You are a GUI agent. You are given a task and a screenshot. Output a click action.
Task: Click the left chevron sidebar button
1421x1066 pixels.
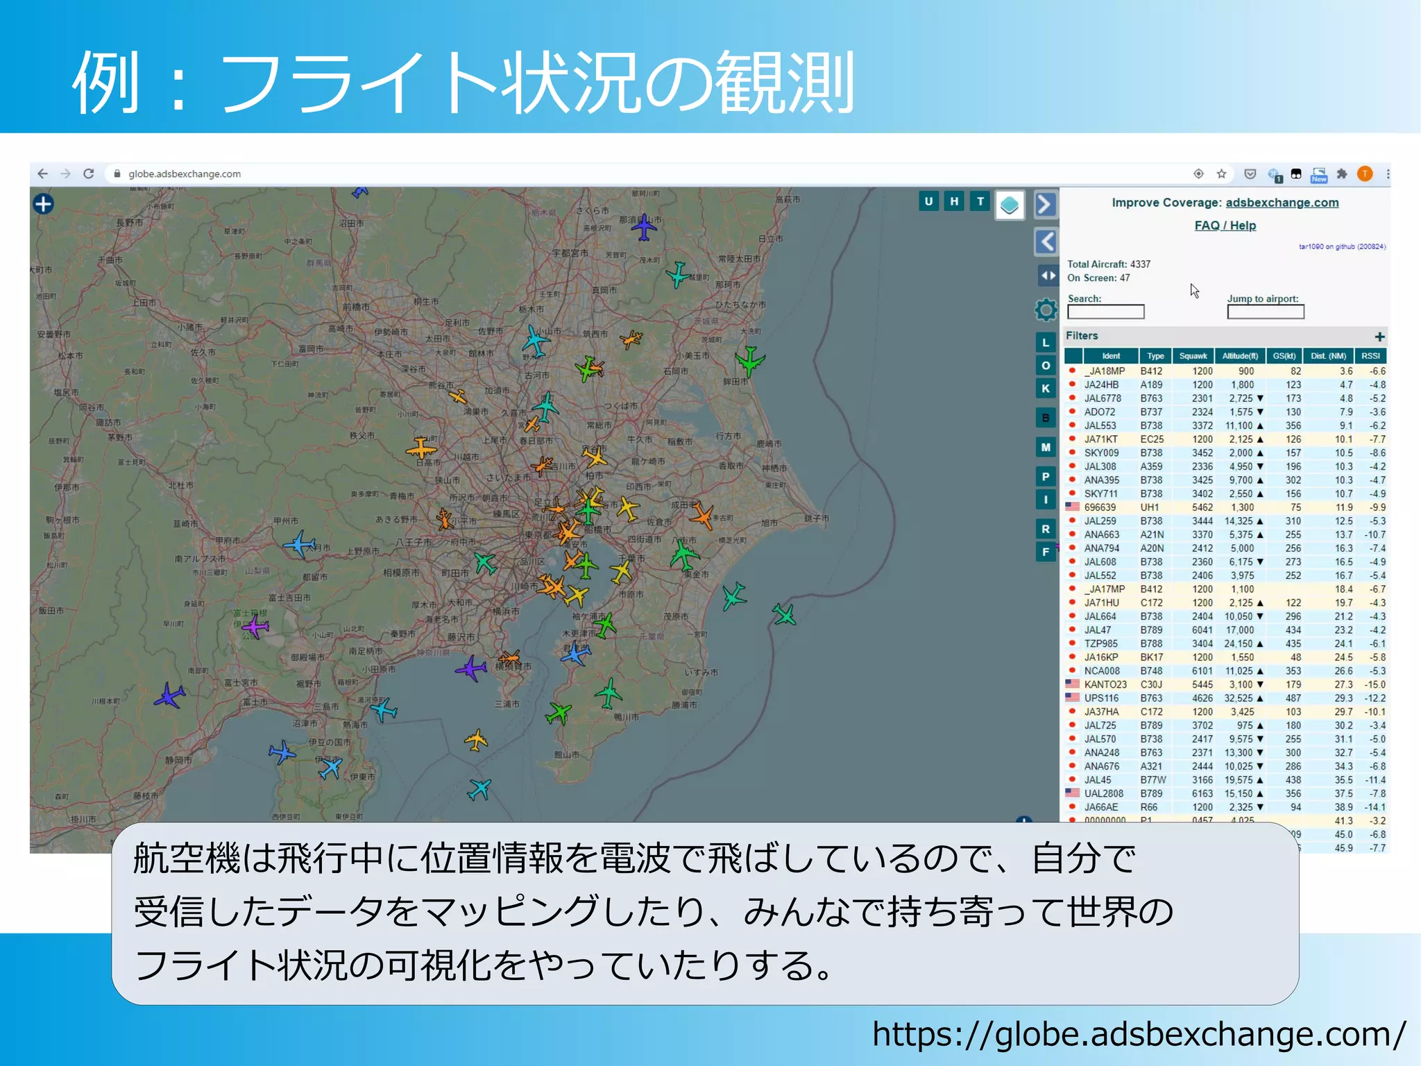pyautogui.click(x=1046, y=241)
